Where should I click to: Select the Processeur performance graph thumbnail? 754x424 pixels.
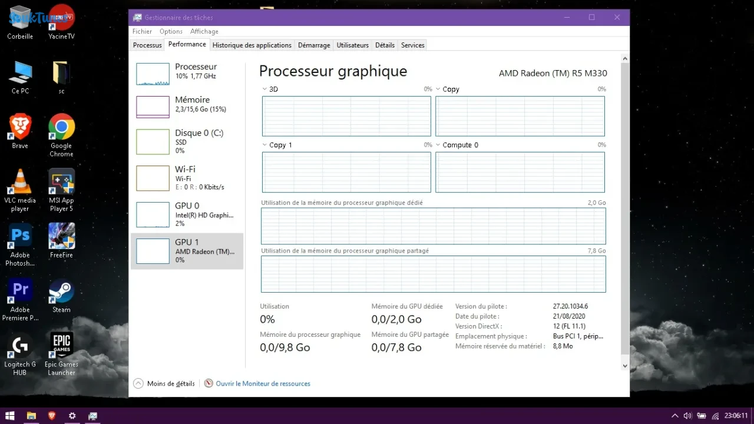coord(153,74)
